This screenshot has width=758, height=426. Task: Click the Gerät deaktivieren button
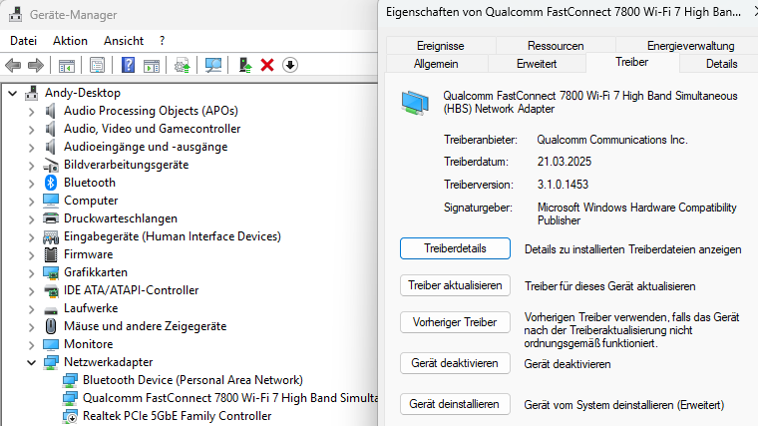coord(455,363)
